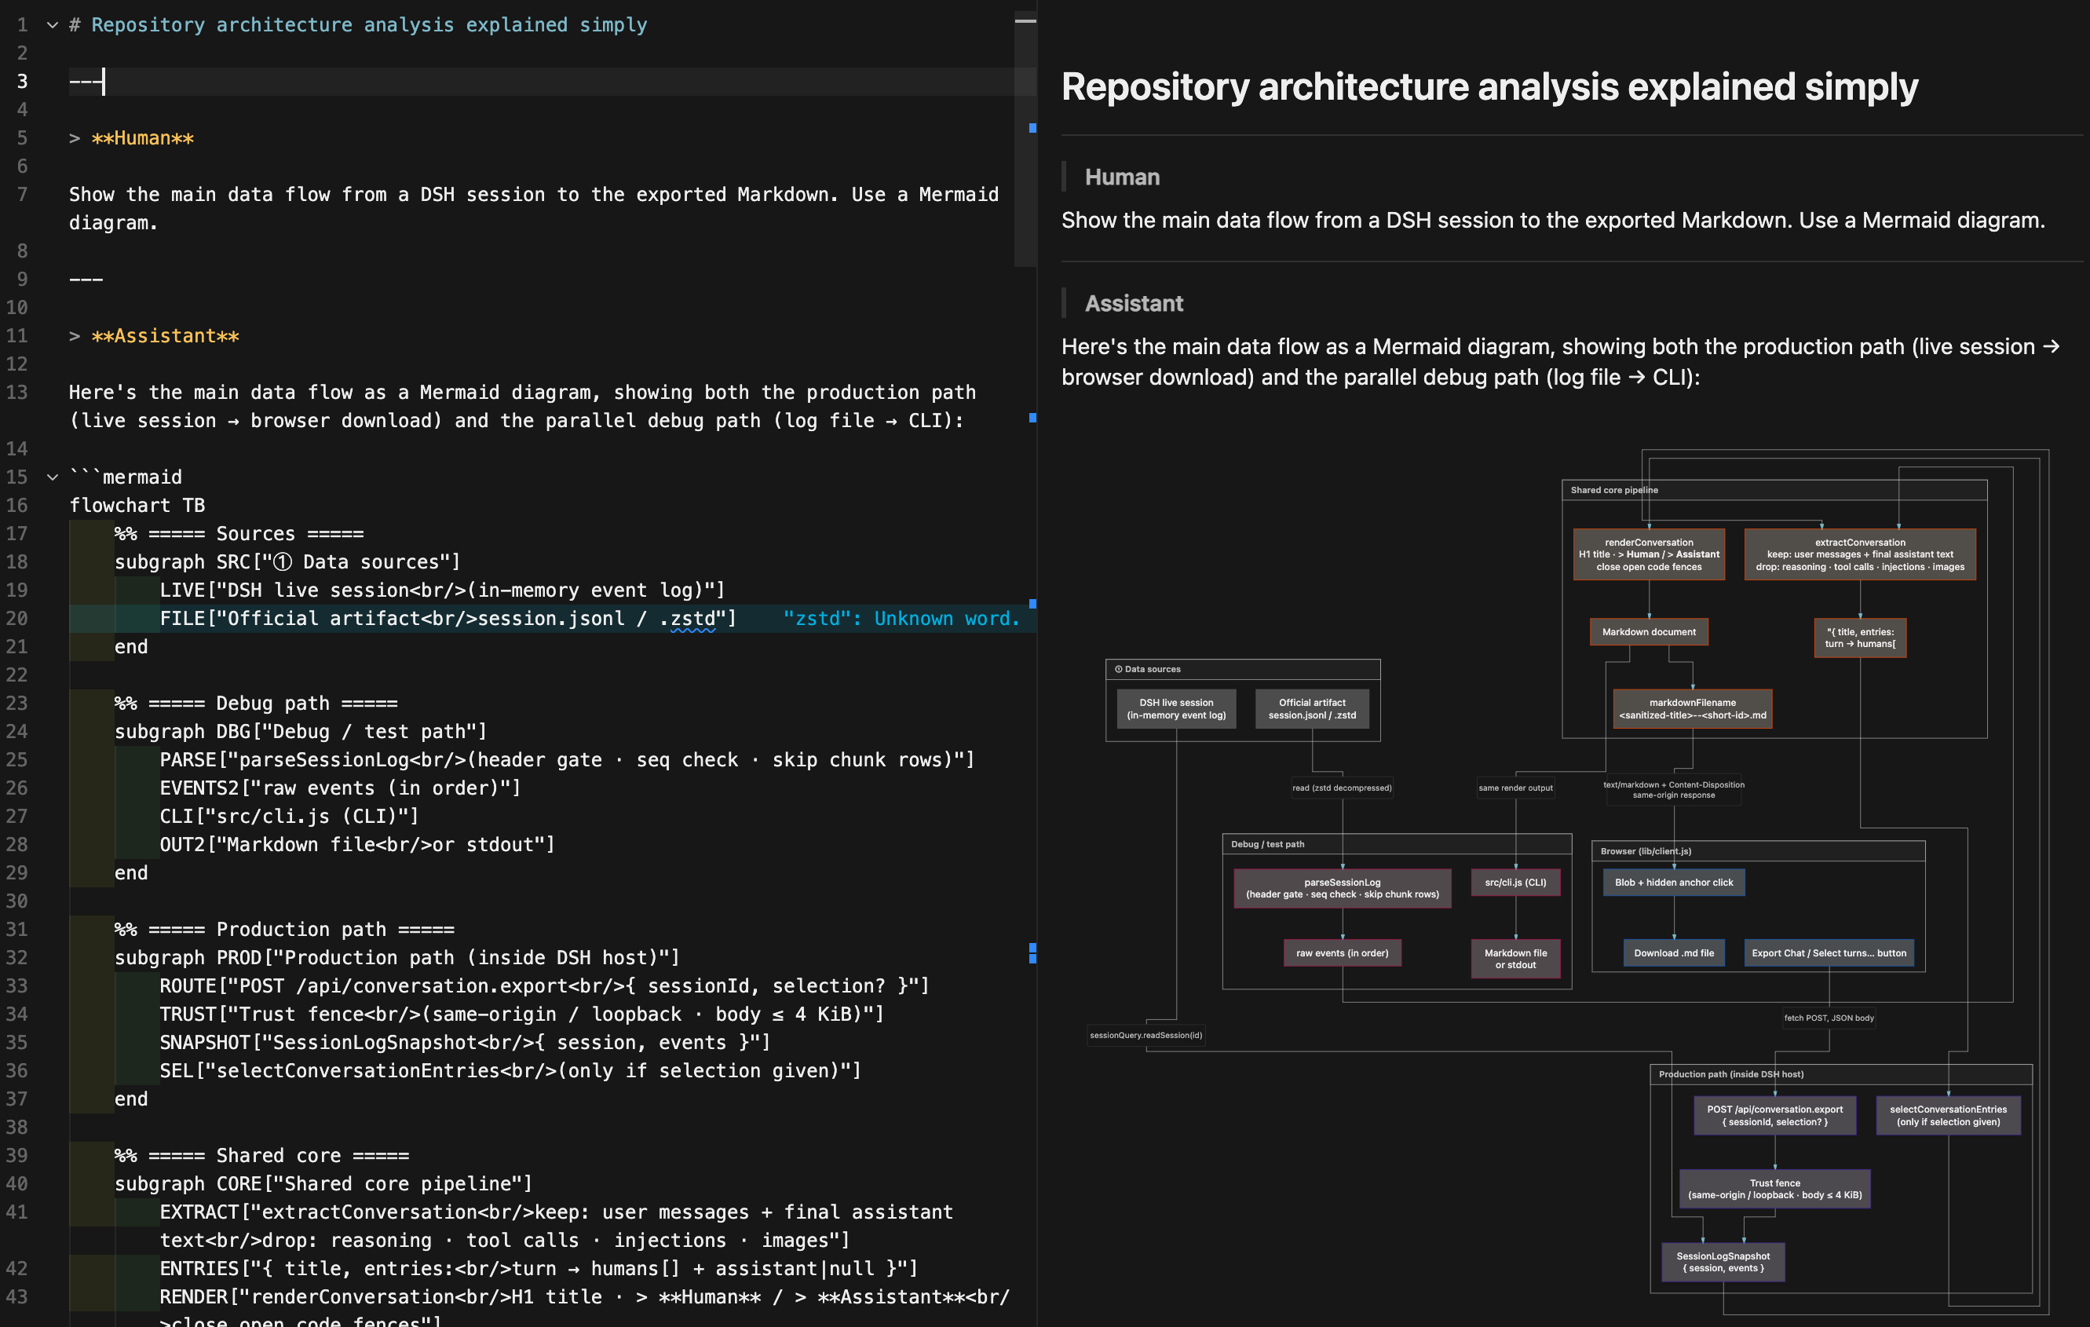Click the EVENTS2 raw events code line
Image resolution: width=2090 pixels, height=1327 pixels.
(x=341, y=788)
